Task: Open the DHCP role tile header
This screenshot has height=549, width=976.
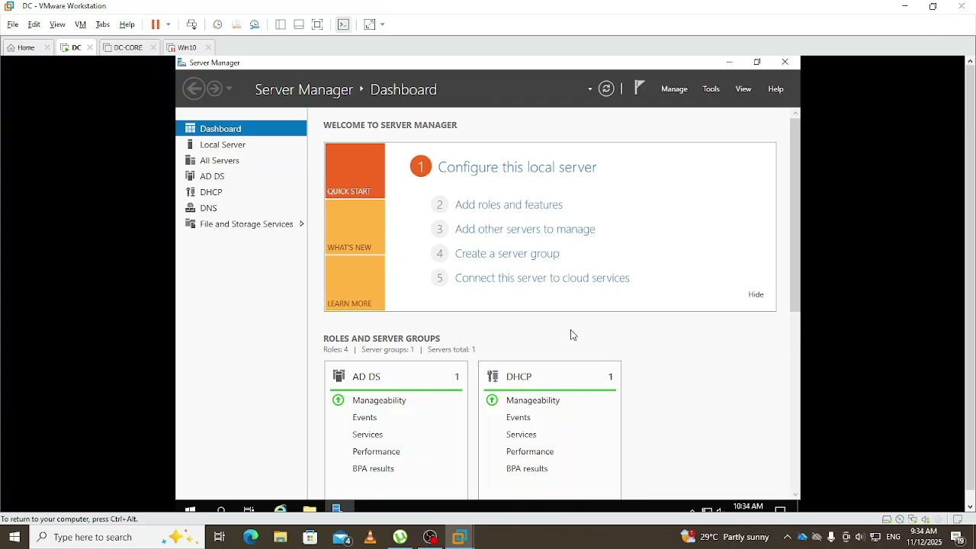Action: pos(551,377)
